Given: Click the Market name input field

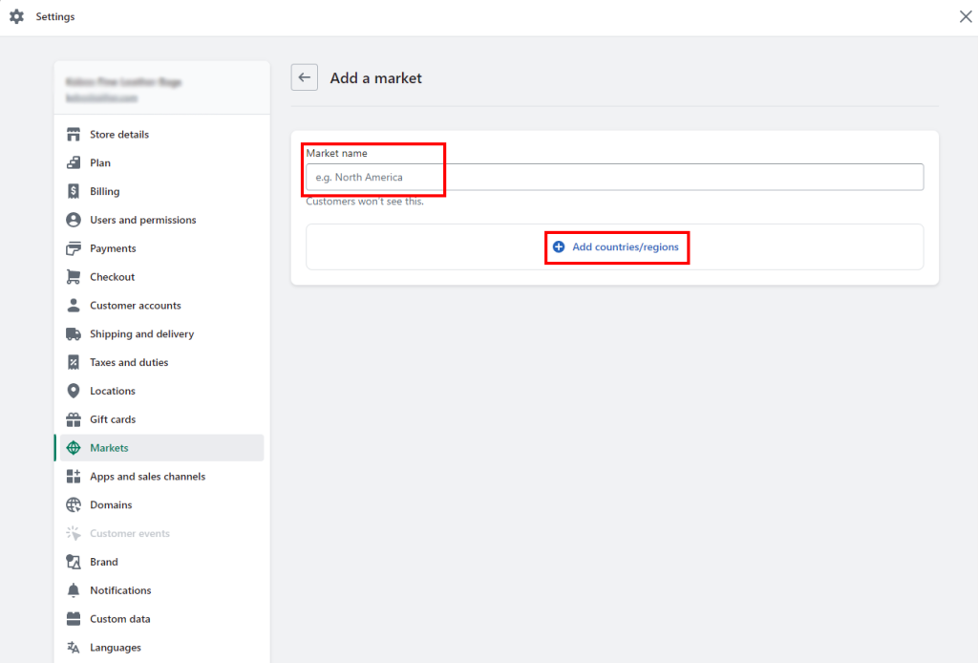Looking at the screenshot, I should [614, 177].
